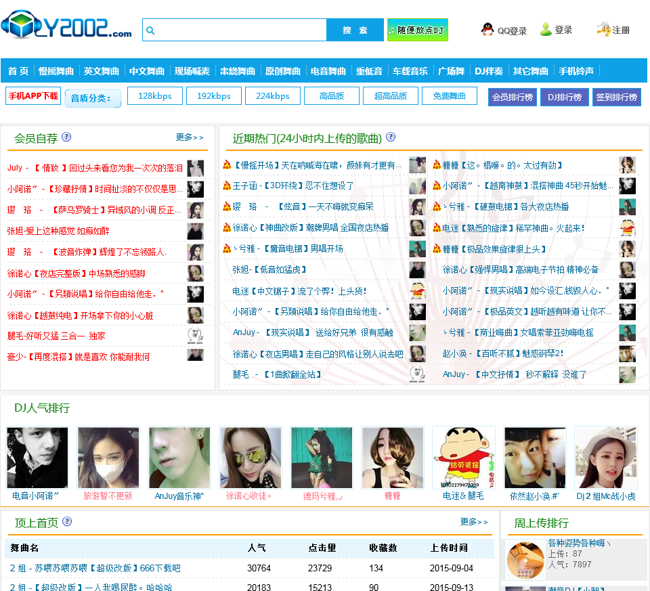Click the 随便放点DJ button
Viewport: 650px width, 591px height.
(x=418, y=30)
